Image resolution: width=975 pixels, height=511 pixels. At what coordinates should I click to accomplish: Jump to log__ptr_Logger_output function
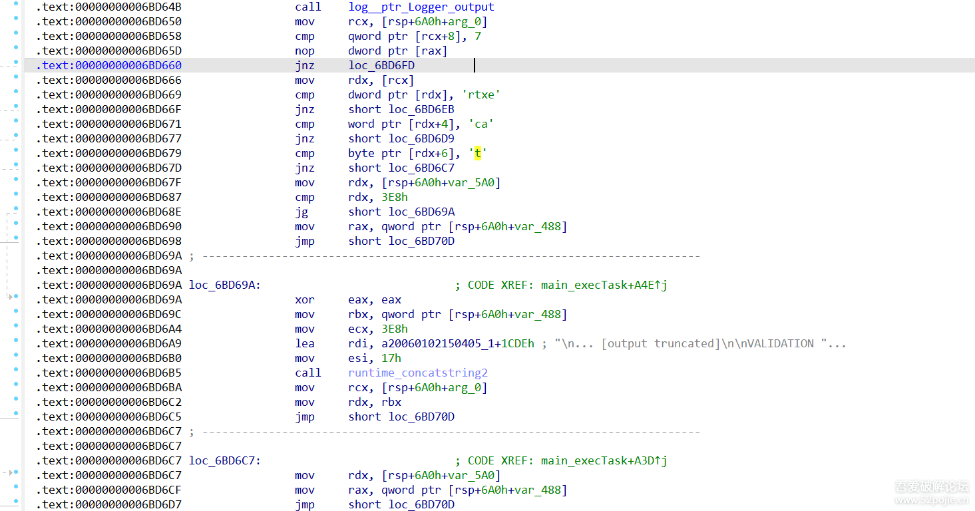(421, 7)
